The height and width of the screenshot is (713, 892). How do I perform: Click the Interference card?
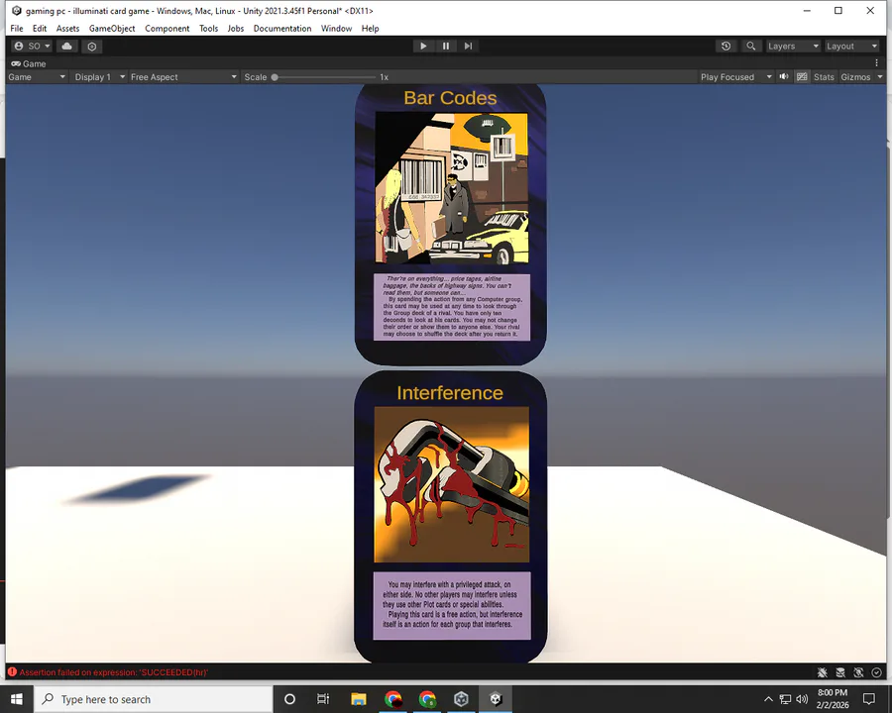point(451,517)
